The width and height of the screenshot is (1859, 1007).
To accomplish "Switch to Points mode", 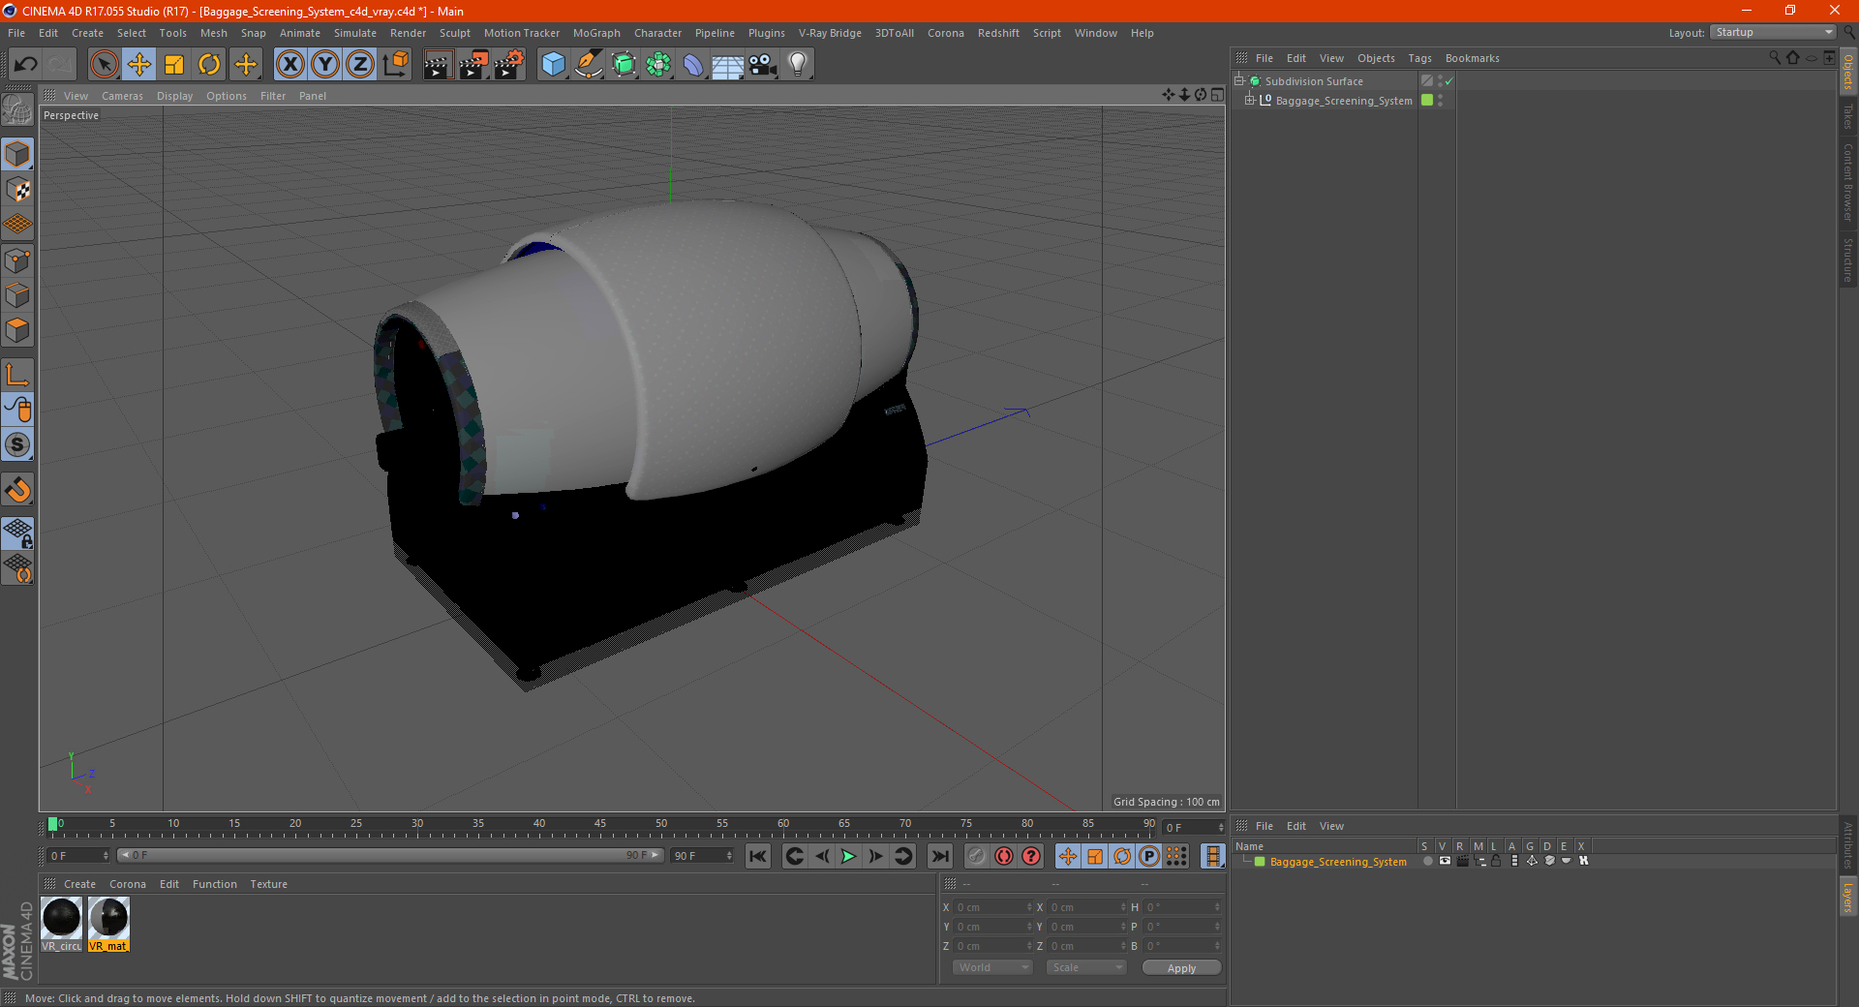I will 17,260.
